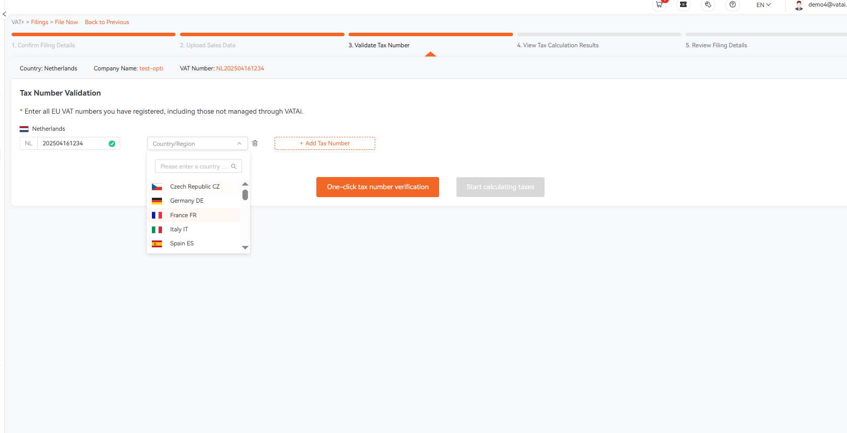This screenshot has height=433, width=847.
Task: Open the help question mark icon
Action: (x=732, y=5)
